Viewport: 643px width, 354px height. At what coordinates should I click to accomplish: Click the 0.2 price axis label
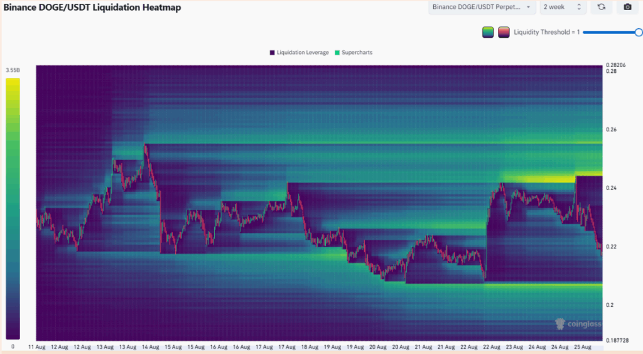click(610, 305)
